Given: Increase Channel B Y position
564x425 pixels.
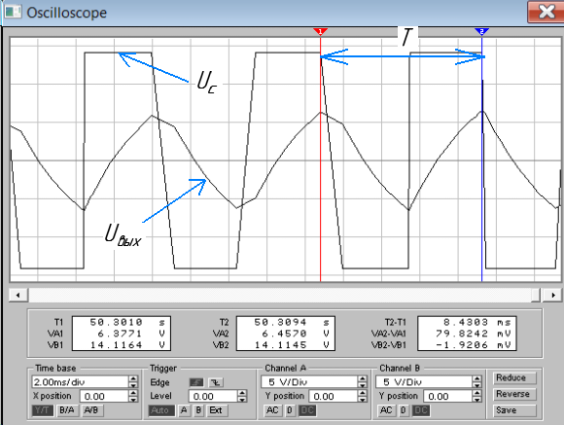Looking at the screenshot, I should click(x=476, y=393).
